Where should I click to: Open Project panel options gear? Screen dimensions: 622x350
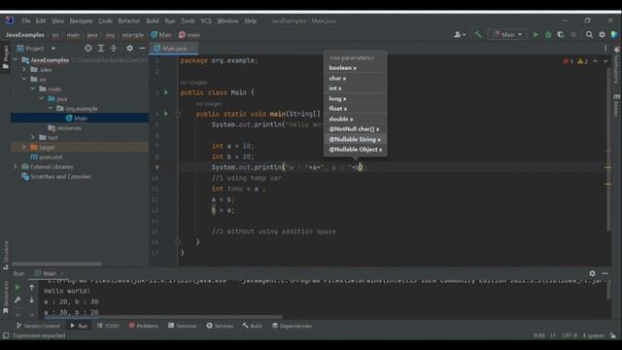[x=129, y=48]
